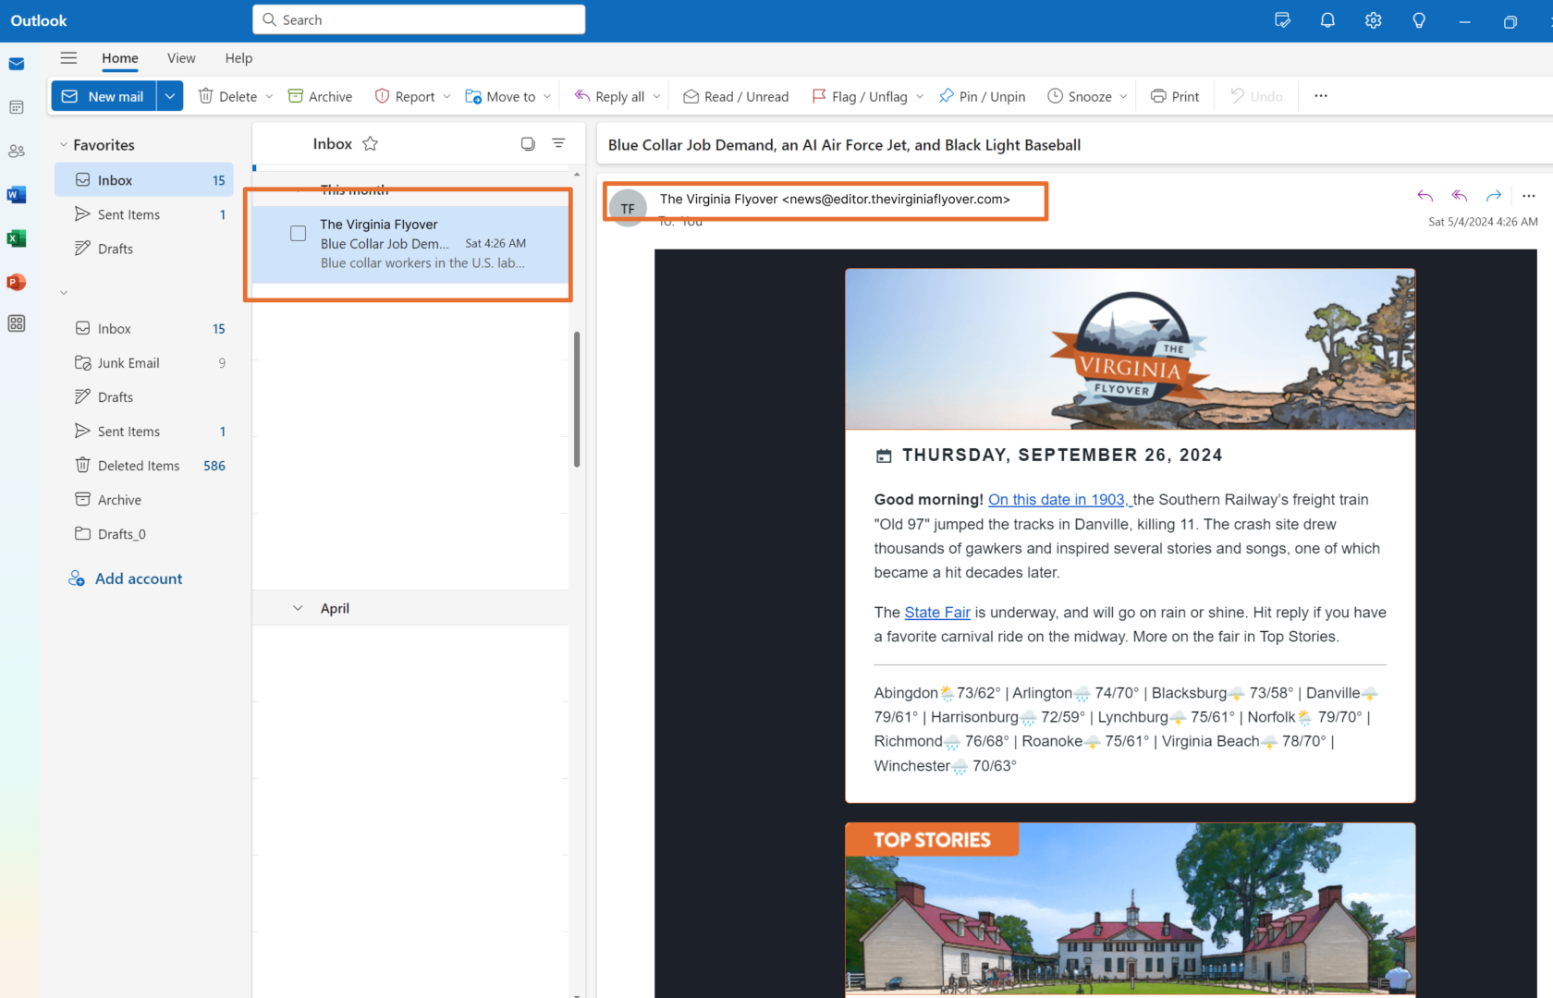Screen dimensions: 1553x998
Task: Open the notifications bell
Action: coord(1327,20)
